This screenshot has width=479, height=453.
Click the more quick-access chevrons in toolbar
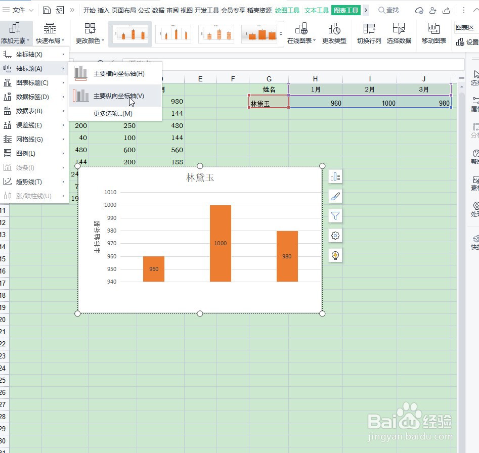[72, 10]
